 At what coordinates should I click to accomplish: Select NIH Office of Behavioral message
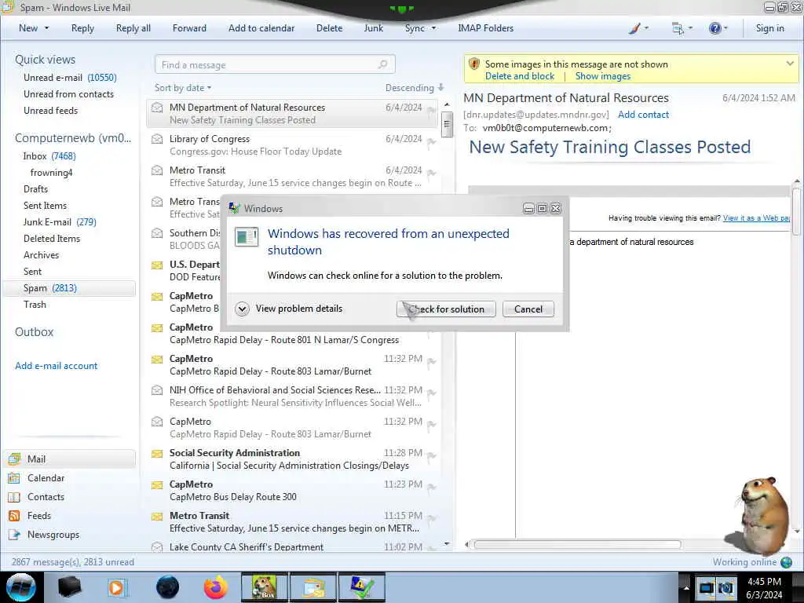pyautogui.click(x=292, y=397)
